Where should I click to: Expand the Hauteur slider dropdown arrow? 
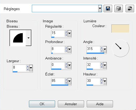tap(105, 81)
